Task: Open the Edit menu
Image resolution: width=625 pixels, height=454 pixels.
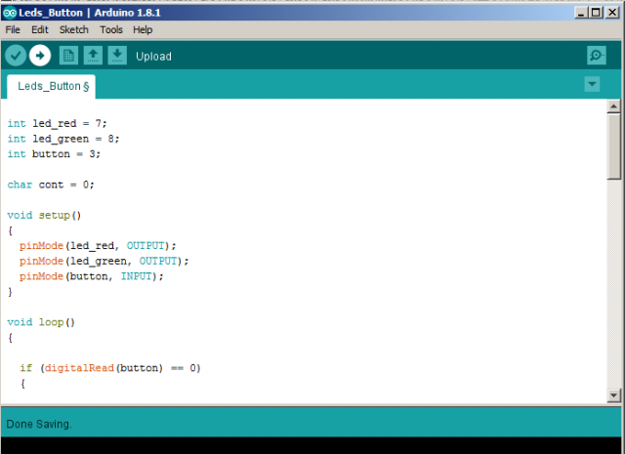Action: (x=39, y=30)
